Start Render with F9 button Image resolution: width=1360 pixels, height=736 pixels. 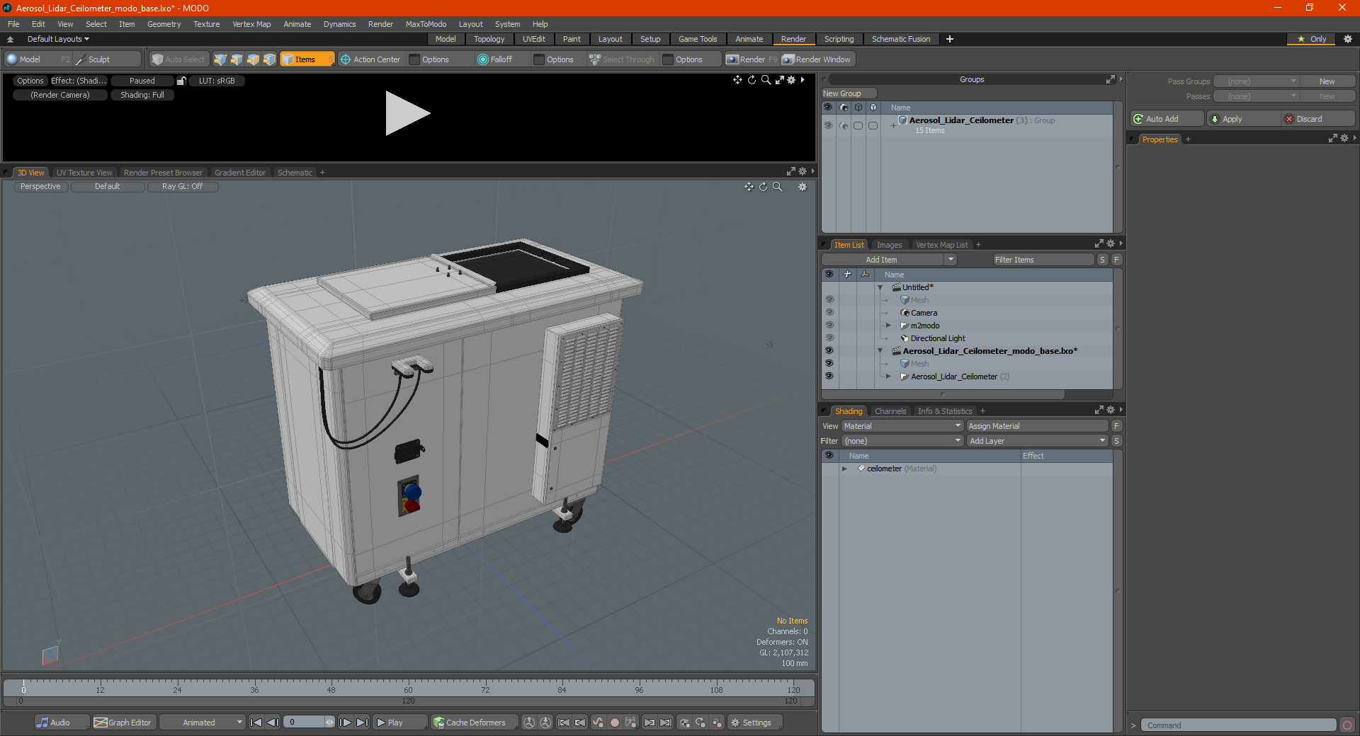click(x=752, y=59)
